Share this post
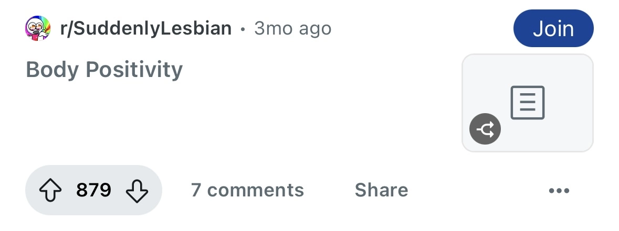619x231 pixels. [x=381, y=190]
